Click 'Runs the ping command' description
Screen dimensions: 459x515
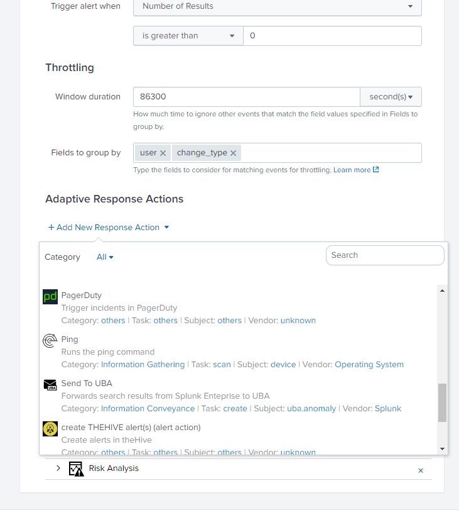pyautogui.click(x=108, y=352)
